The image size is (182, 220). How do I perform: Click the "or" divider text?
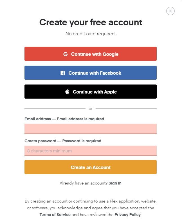91,108
